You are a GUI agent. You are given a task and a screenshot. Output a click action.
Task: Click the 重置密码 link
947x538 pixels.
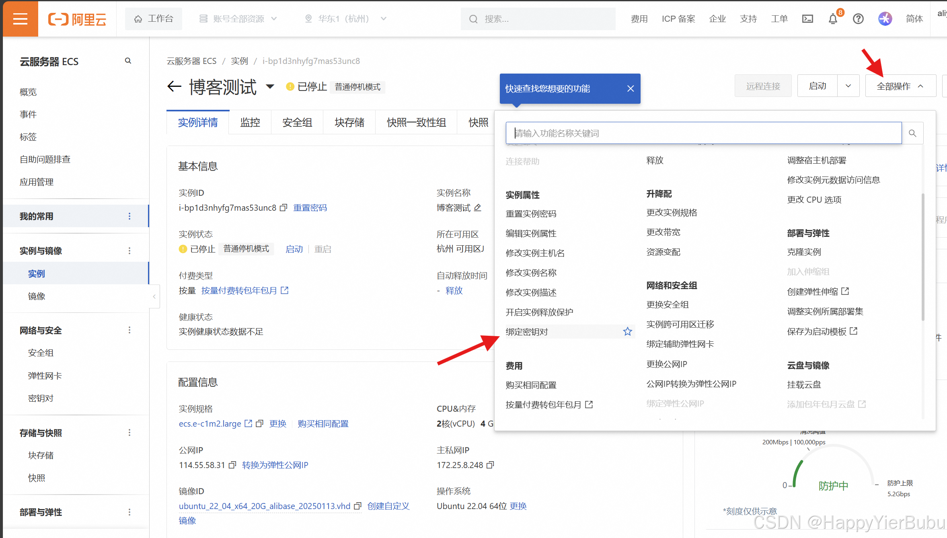click(x=310, y=207)
